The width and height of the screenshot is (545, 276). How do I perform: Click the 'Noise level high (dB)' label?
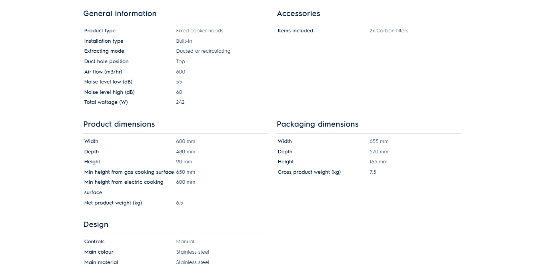[x=109, y=92]
